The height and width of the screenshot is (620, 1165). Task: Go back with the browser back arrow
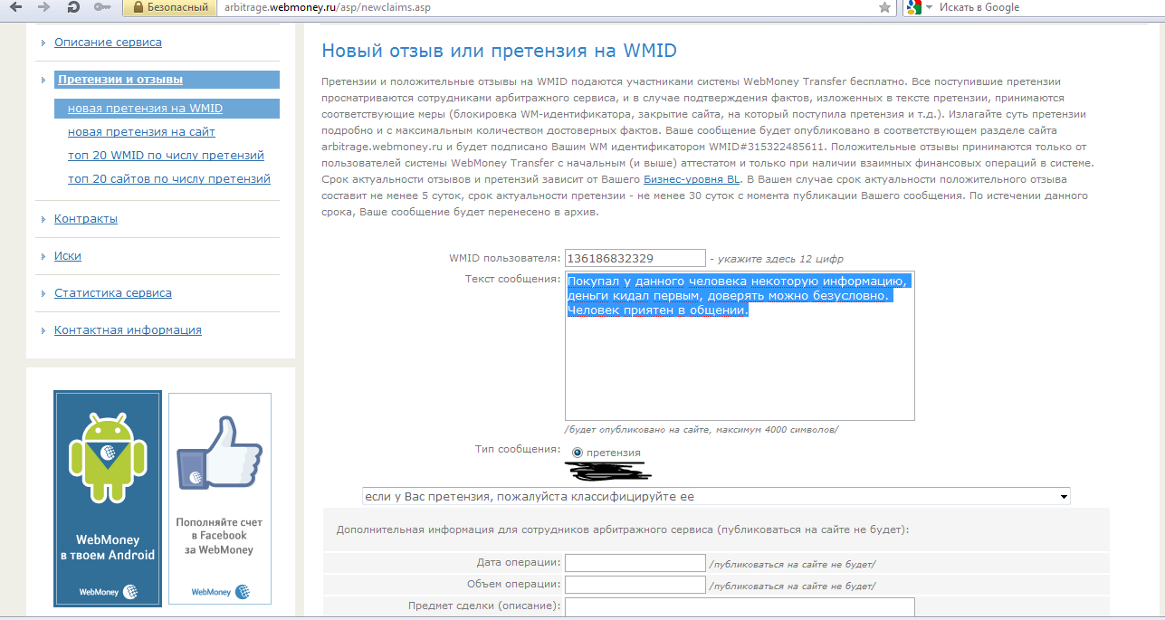pyautogui.click(x=16, y=7)
